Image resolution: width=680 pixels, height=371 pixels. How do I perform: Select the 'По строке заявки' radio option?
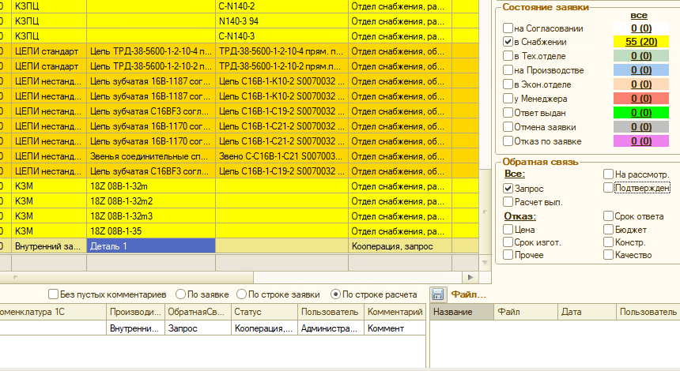241,294
